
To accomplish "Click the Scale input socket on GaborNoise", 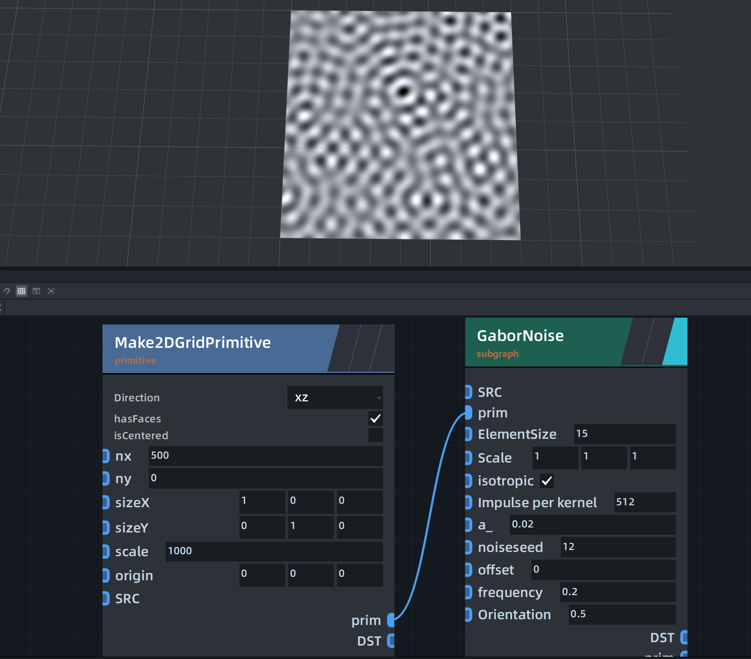I will coord(469,458).
